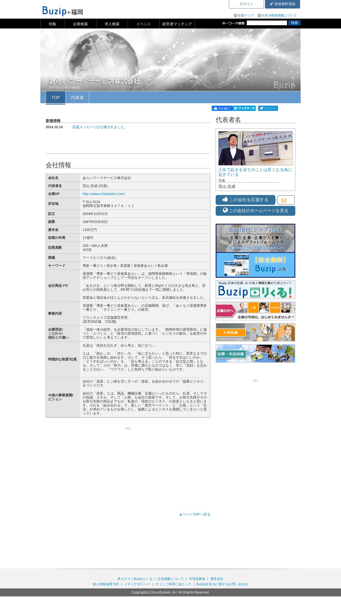Open footer 求人サイトBuzipりくる link
The image size is (341, 598).
135,579
